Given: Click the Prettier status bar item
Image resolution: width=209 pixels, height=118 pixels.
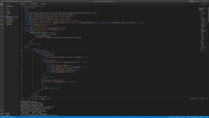Looking at the screenshot, I should [201, 117].
